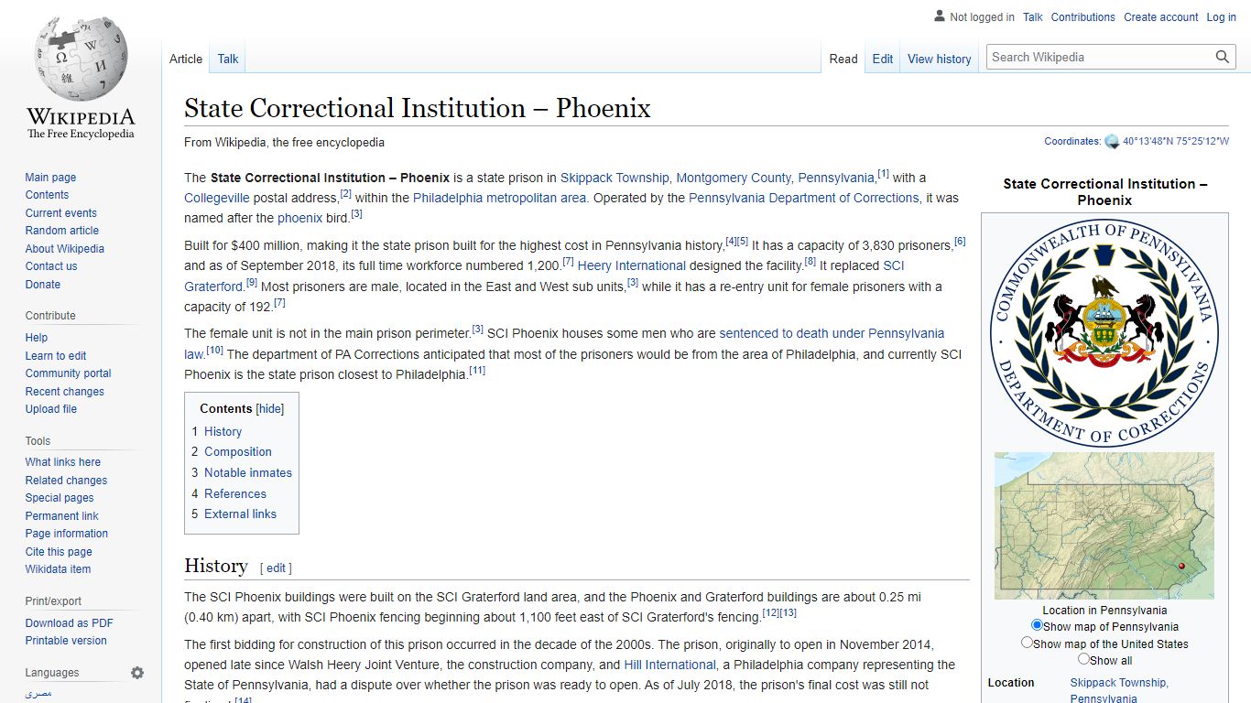The width and height of the screenshot is (1251, 703).
Task: Open Related changes tool link
Action: point(66,481)
